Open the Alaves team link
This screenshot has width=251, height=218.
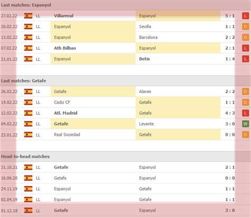pos(145,92)
